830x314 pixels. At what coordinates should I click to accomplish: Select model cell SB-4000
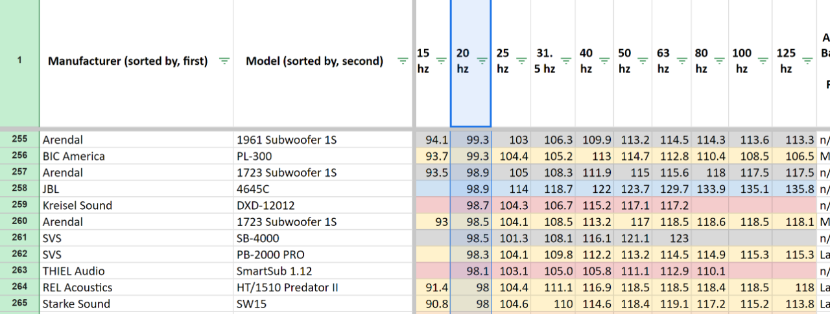coord(323,238)
